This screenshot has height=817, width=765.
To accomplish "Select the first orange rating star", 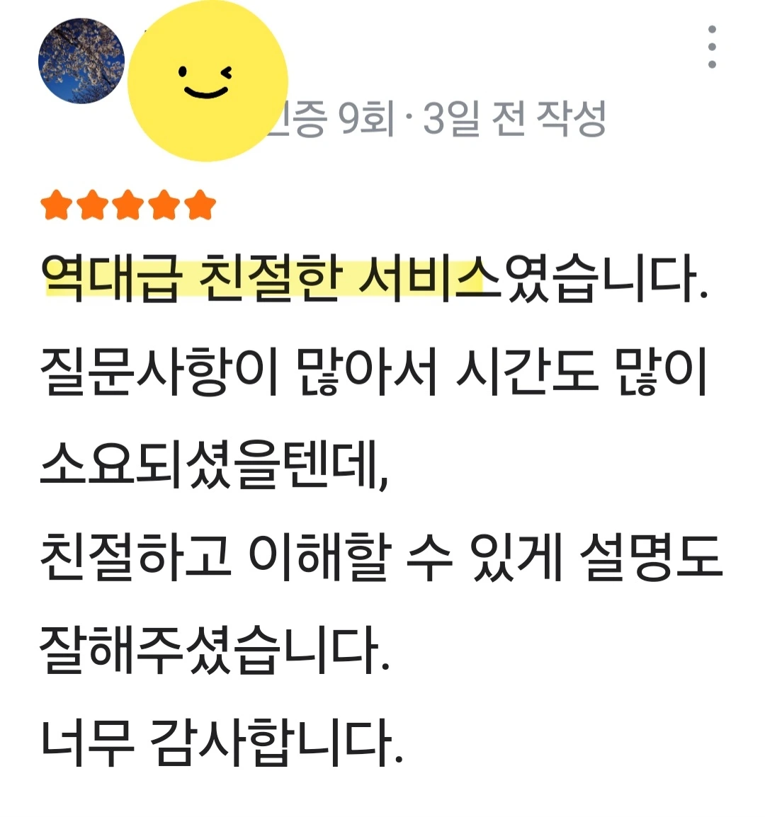I will coord(57,205).
